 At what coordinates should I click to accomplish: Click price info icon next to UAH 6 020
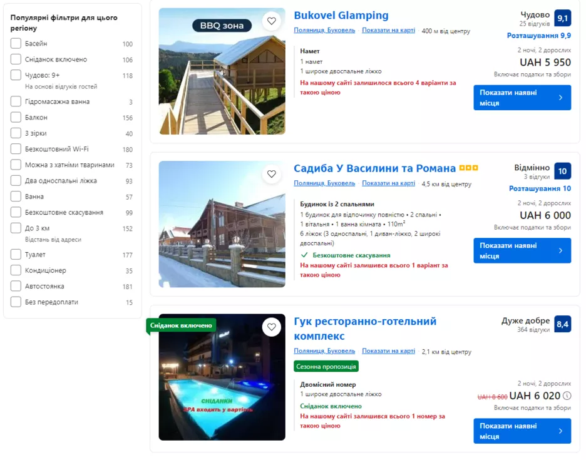[567, 396]
